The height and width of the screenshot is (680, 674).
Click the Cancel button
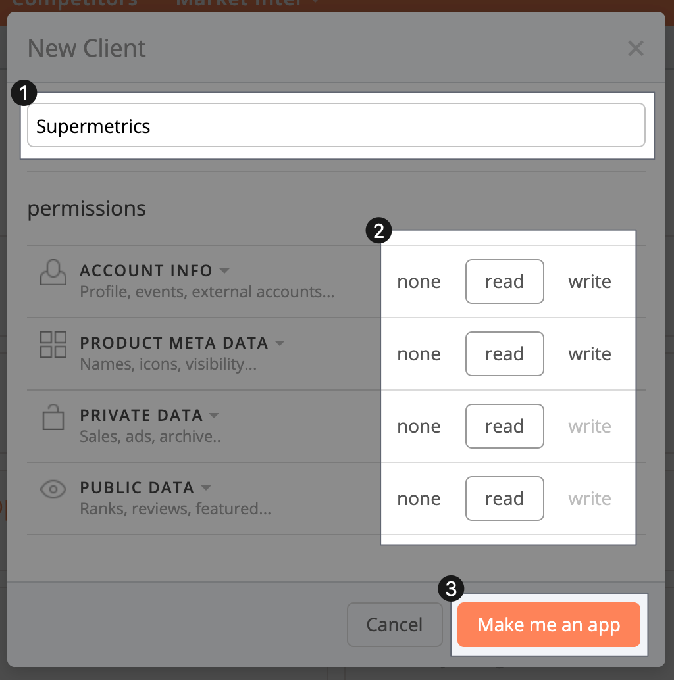(x=394, y=625)
